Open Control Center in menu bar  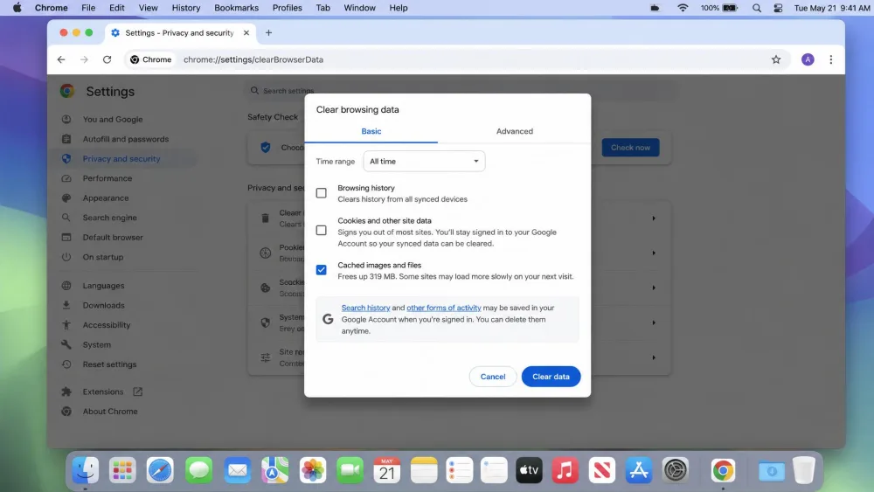coord(778,8)
